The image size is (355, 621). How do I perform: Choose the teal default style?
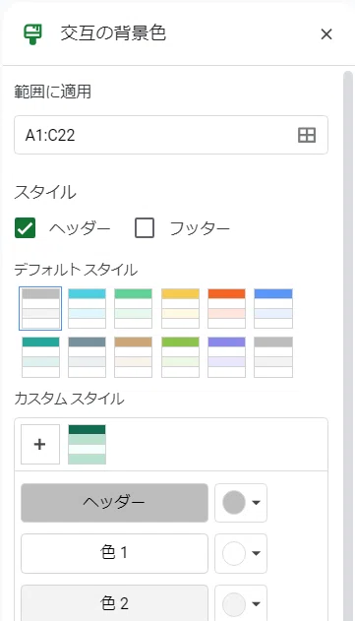click(x=40, y=357)
